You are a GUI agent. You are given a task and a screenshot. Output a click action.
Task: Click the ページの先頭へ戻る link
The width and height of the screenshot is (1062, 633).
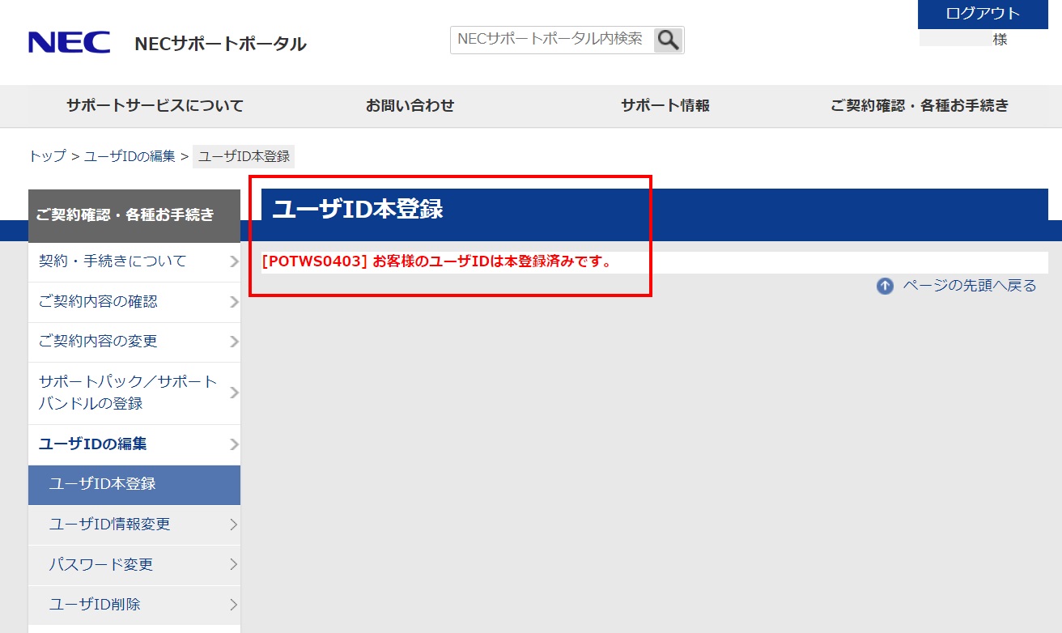coord(969,286)
